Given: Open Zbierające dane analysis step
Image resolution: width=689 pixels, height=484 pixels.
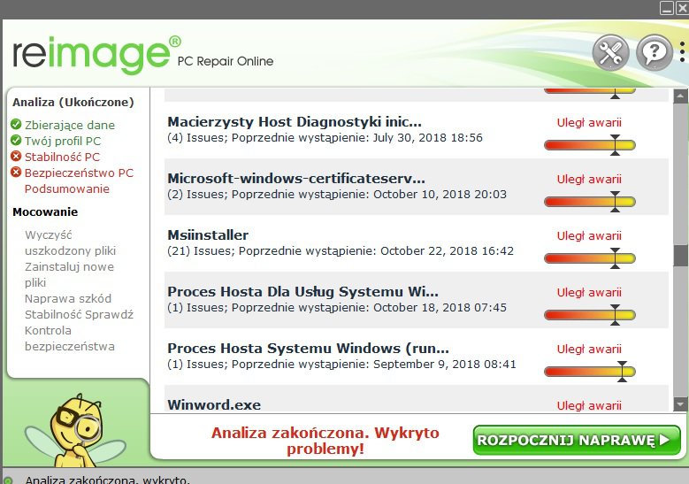Looking at the screenshot, I should tap(69, 125).
